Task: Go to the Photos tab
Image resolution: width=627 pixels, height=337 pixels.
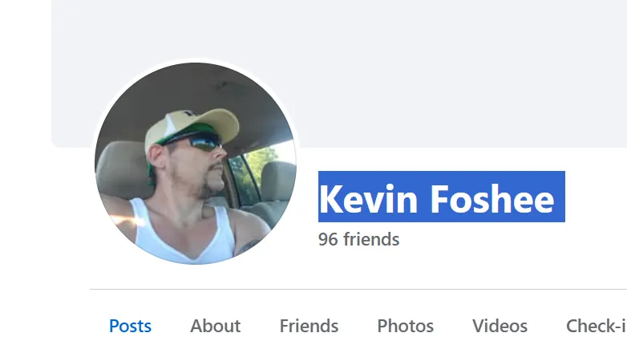Action: (406, 326)
